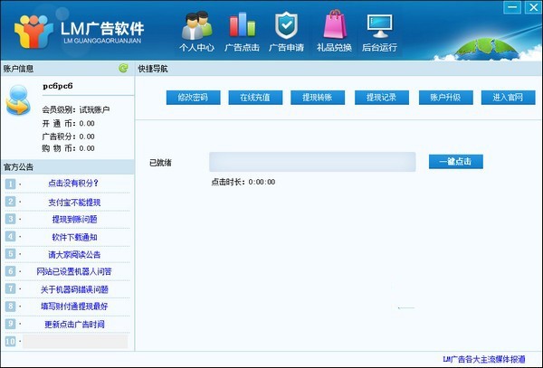Viewport: 543px width, 368px height.
Task: Open the 广告申请 shield icon
Action: click(x=286, y=31)
